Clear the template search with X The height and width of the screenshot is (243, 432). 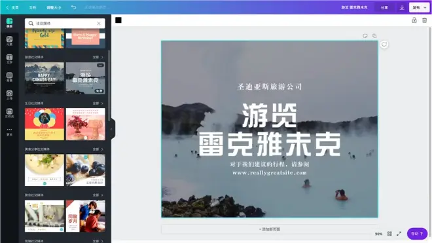coord(99,24)
